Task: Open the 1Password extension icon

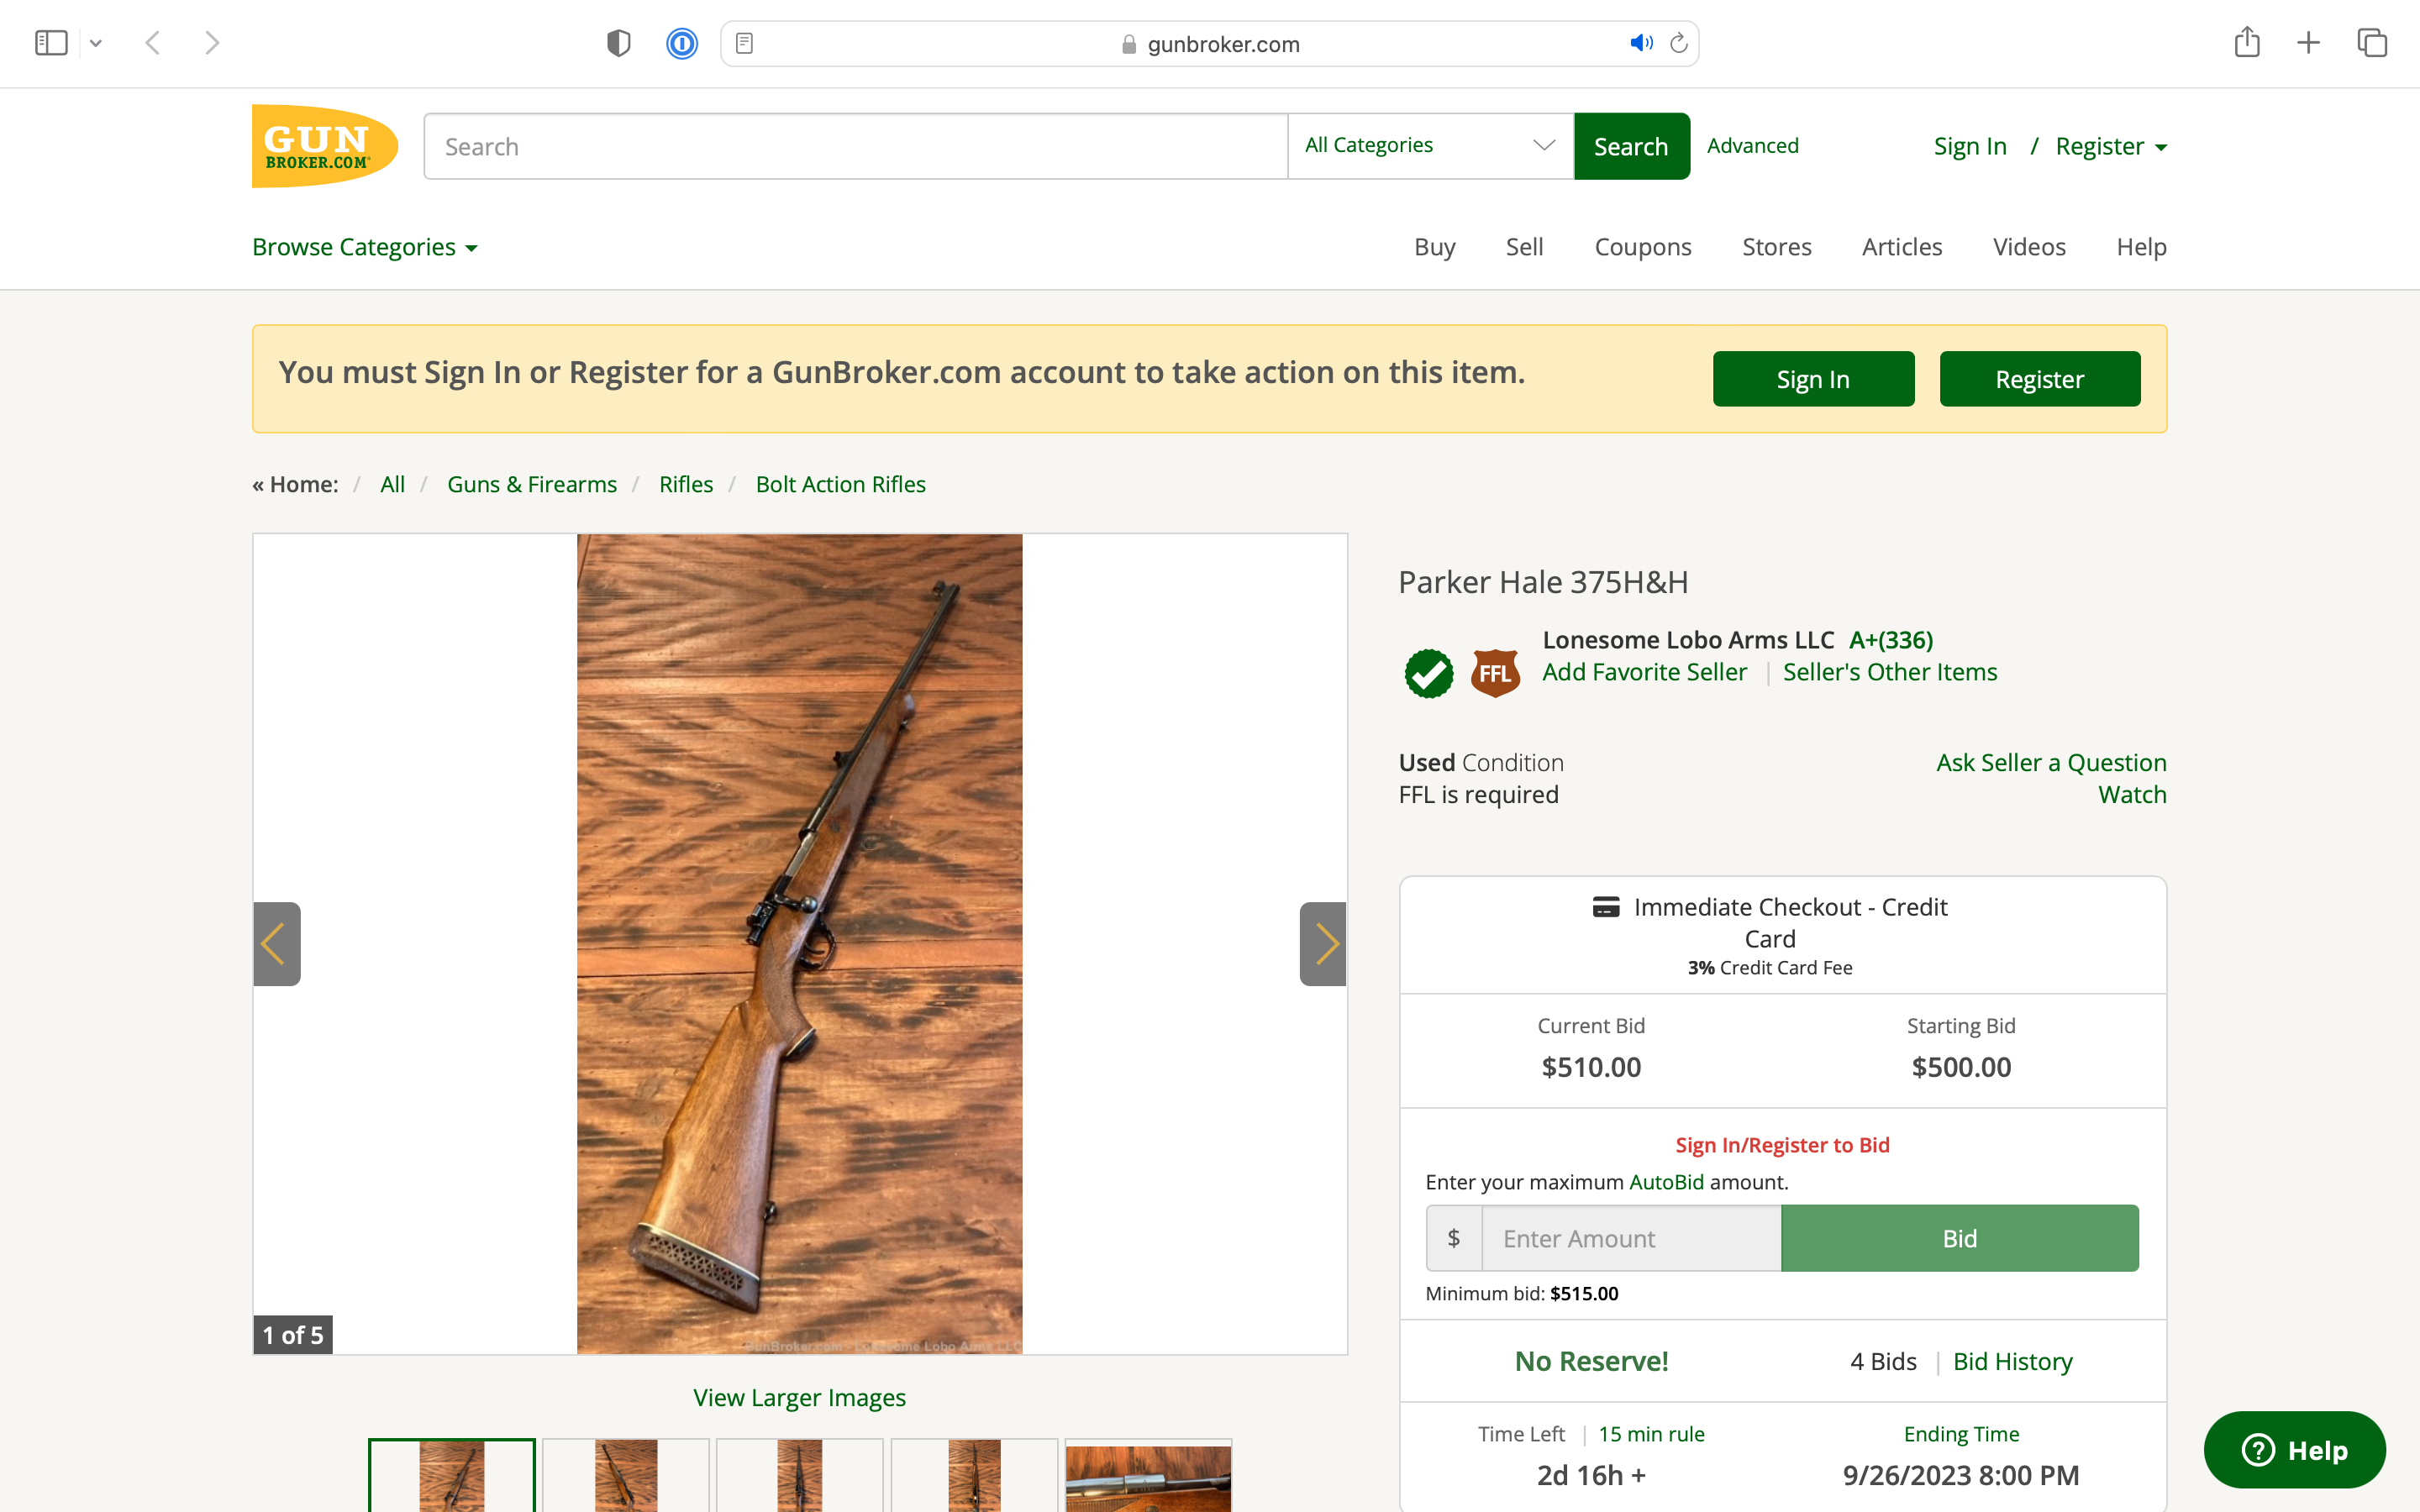Action: tap(682, 44)
